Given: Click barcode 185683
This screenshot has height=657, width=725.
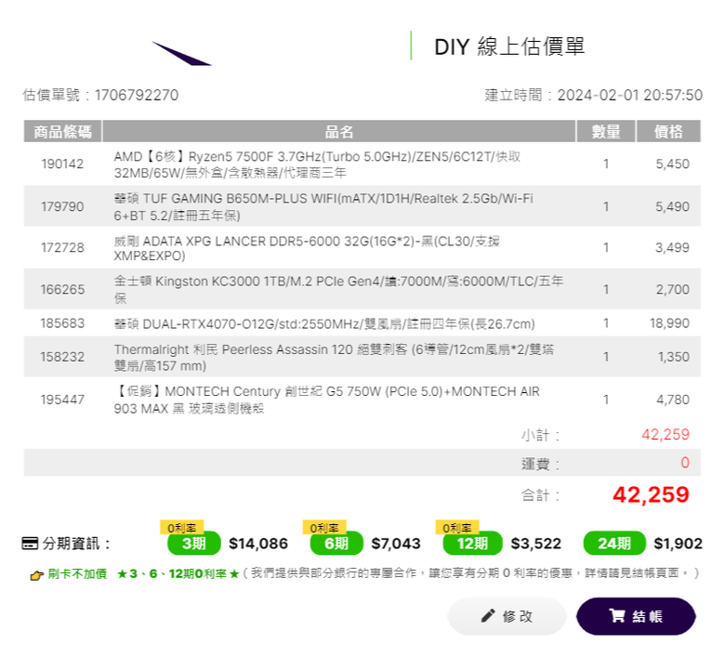Looking at the screenshot, I should 62,323.
